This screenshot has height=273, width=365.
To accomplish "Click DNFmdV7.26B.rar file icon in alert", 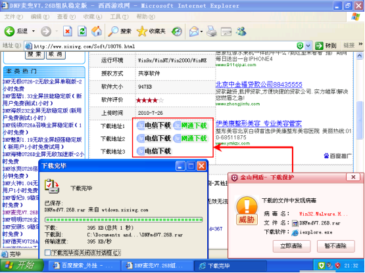I will pos(295,223).
